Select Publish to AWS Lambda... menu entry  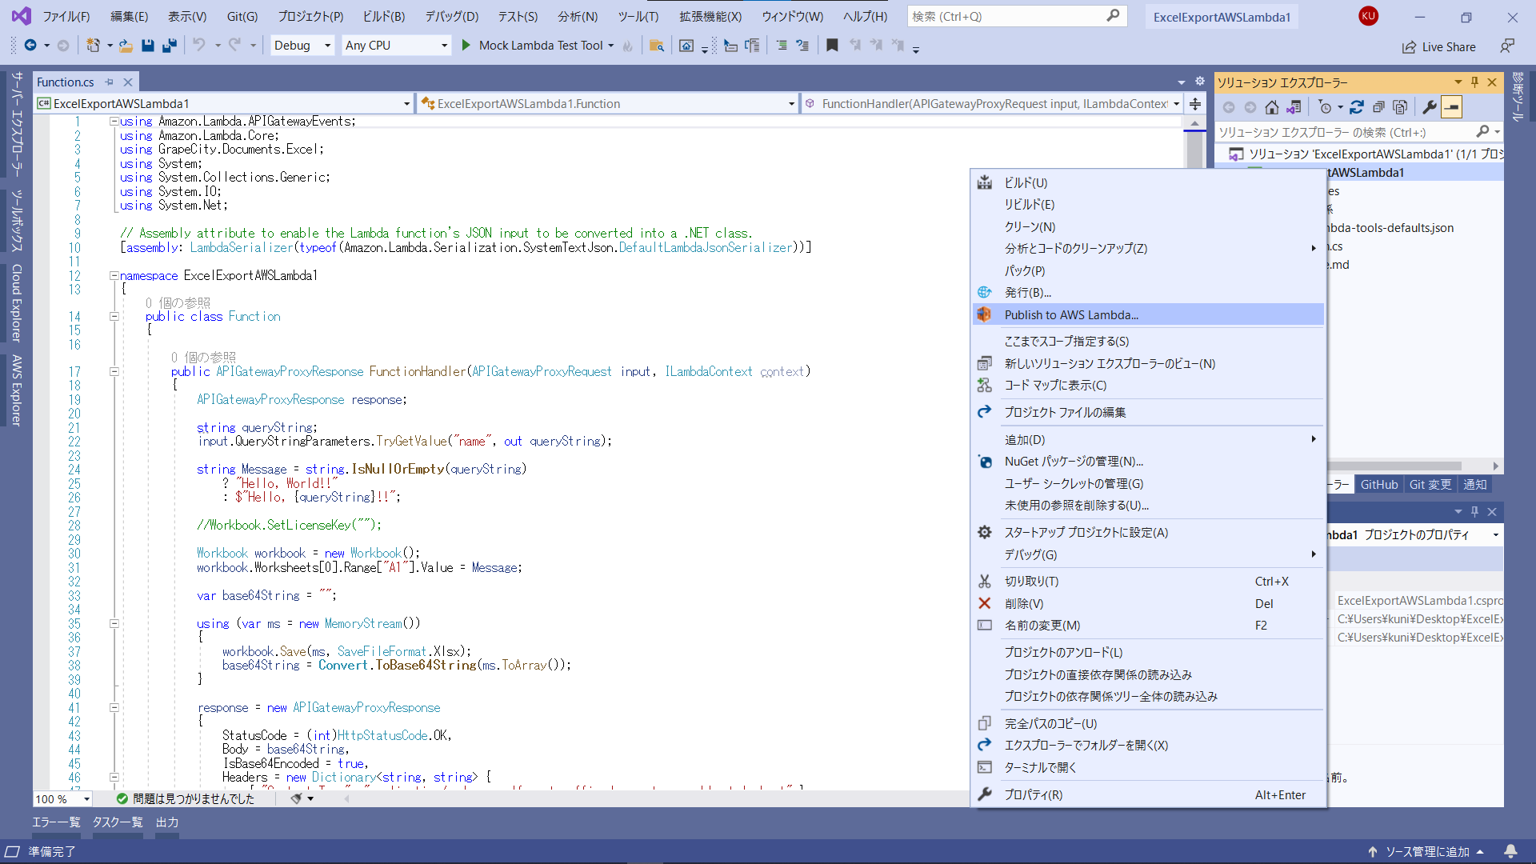pyautogui.click(x=1148, y=315)
